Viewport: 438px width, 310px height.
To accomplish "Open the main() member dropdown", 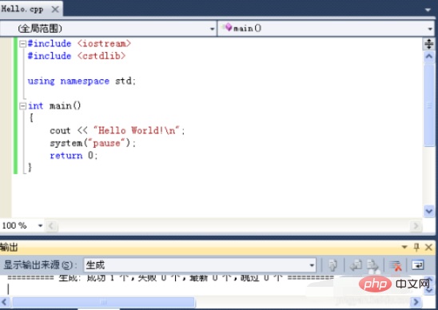I will point(326,29).
